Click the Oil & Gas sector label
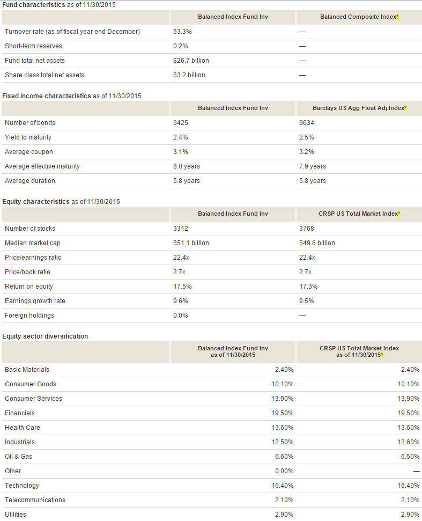Viewport: 422px width, 521px height. click(20, 457)
